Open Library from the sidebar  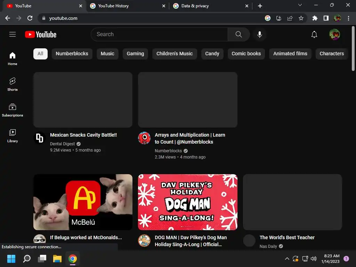click(13, 136)
